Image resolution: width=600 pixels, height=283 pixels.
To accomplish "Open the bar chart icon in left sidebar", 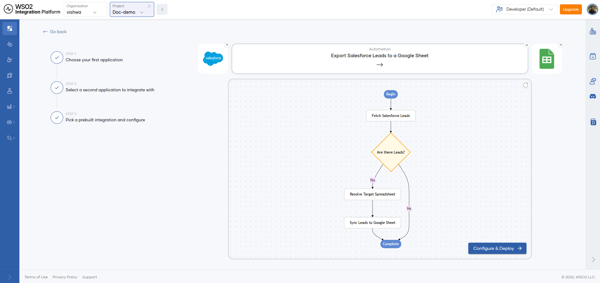I will 10,107.
